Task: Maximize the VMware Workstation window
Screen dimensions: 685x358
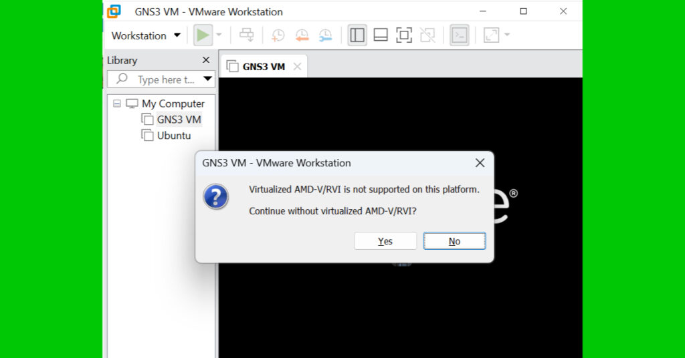Action: coord(523,11)
